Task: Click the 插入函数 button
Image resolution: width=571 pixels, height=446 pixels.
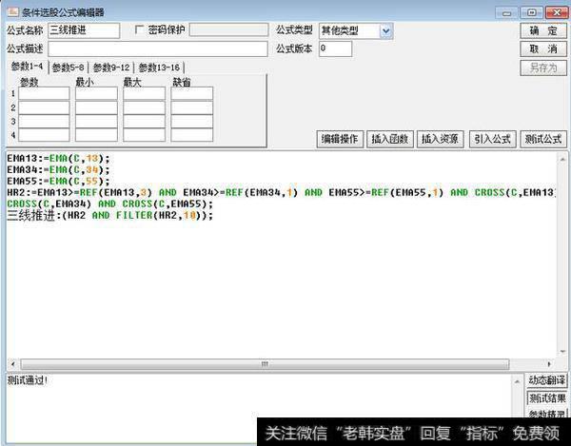Action: pyautogui.click(x=390, y=139)
